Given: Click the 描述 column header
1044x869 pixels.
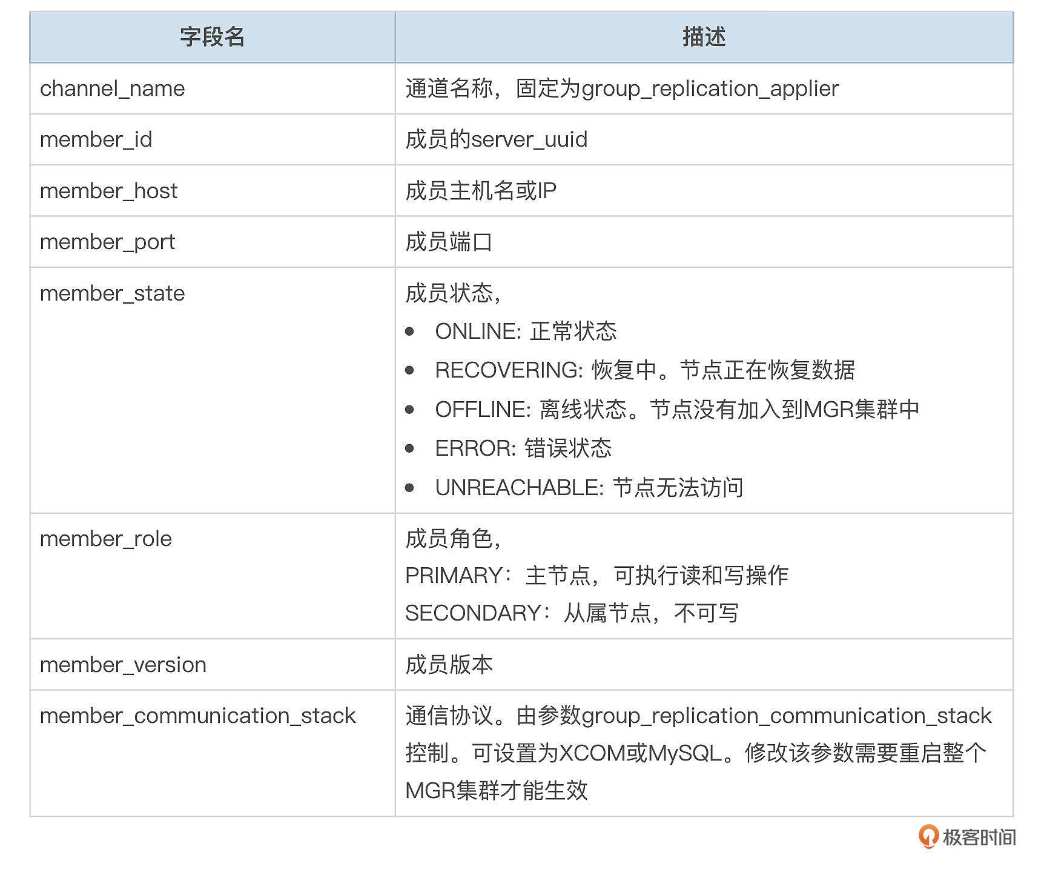Looking at the screenshot, I should pos(704,37).
